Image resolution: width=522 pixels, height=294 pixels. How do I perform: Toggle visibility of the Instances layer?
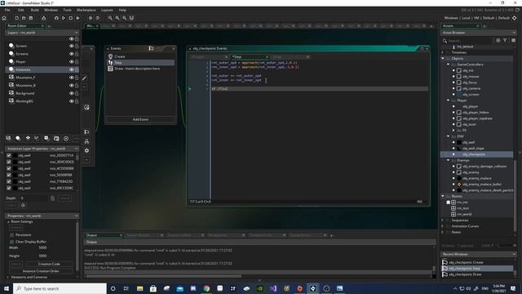pos(71,69)
